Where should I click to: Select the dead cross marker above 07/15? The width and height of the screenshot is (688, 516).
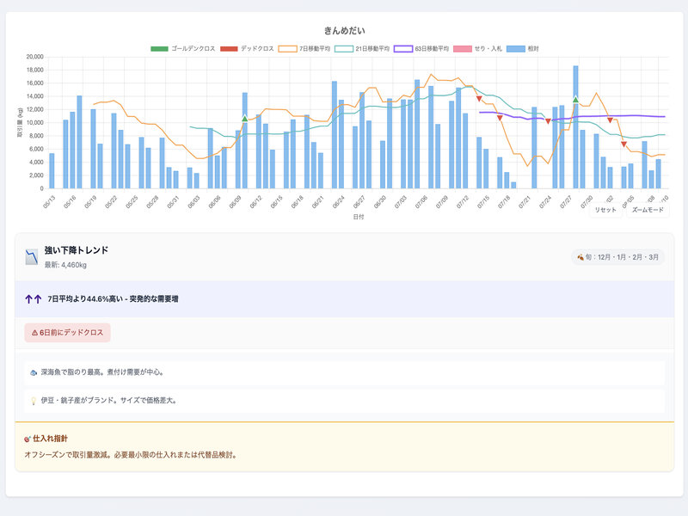coord(479,99)
